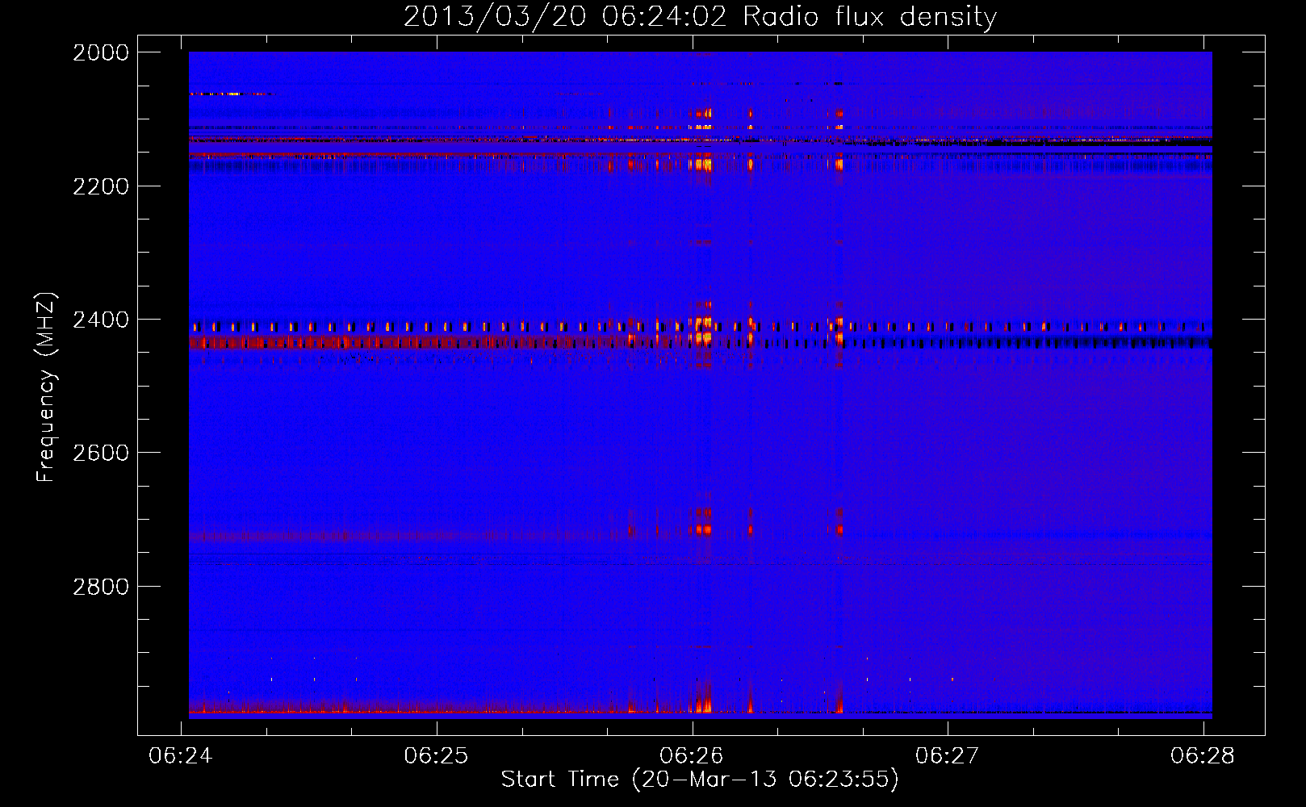Click the 06:24 time tick label

pyautogui.click(x=181, y=755)
